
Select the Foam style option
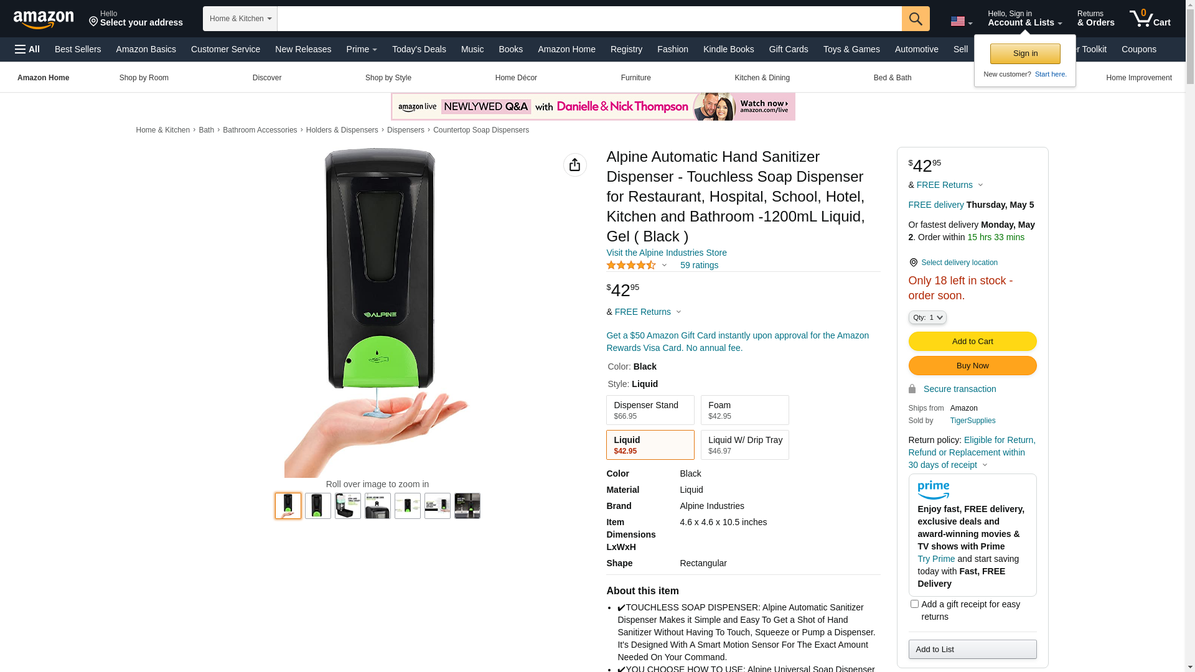click(x=745, y=410)
